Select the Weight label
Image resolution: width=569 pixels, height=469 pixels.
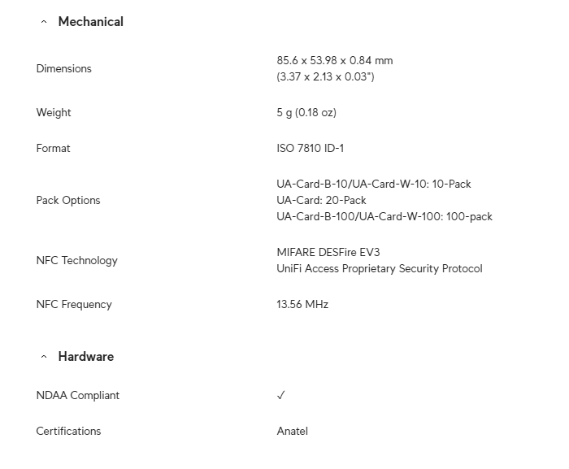point(54,112)
